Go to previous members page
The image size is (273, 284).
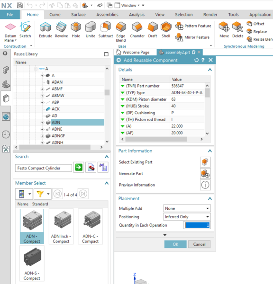57,194
